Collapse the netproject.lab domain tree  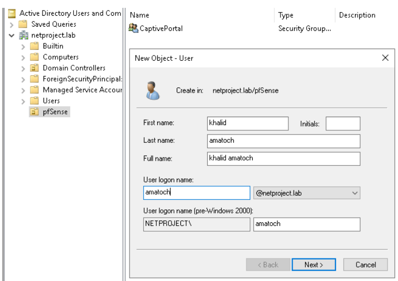coord(12,36)
